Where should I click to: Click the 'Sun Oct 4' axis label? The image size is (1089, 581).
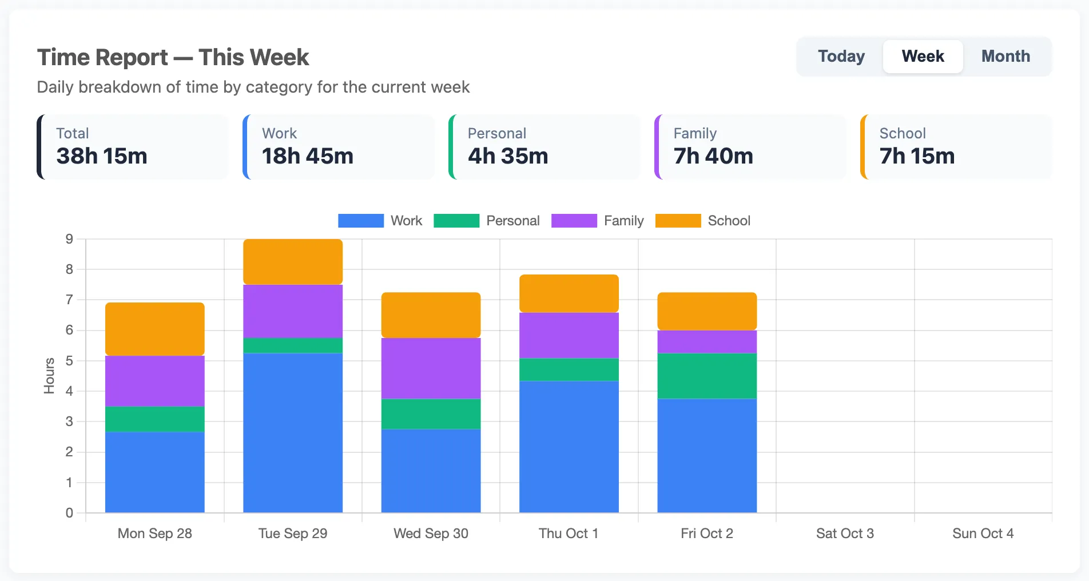983,534
